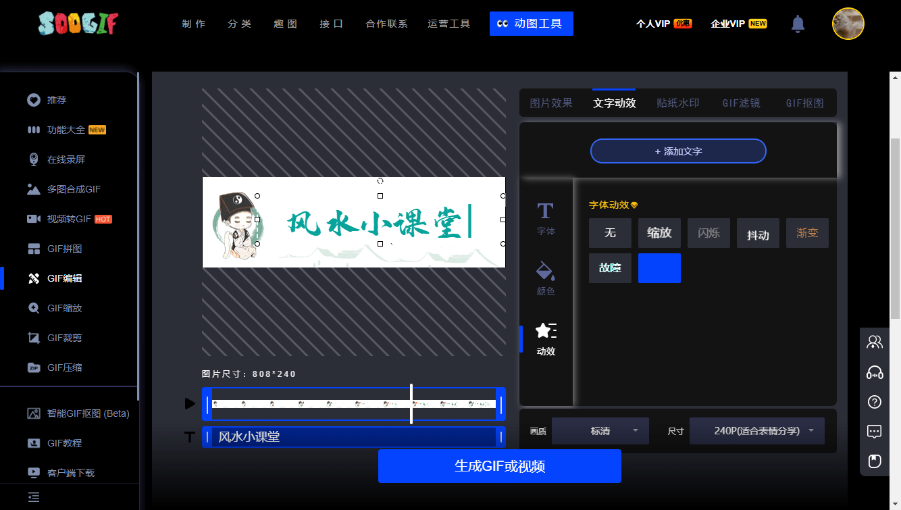The width and height of the screenshot is (901, 510).
Task: Open the 字体 font panel
Action: tap(546, 218)
